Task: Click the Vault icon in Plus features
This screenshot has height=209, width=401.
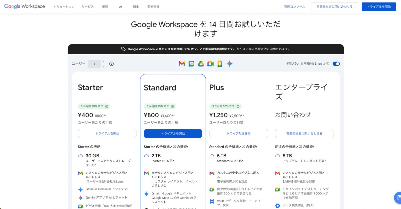Action: (x=212, y=201)
